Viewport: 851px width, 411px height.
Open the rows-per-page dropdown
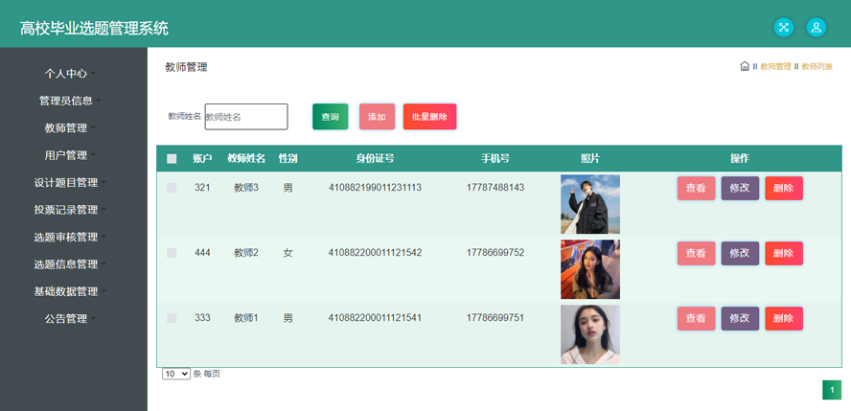(176, 374)
